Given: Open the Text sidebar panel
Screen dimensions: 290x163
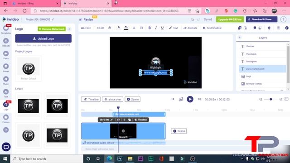Looking at the screenshot, I should pos(6,93).
